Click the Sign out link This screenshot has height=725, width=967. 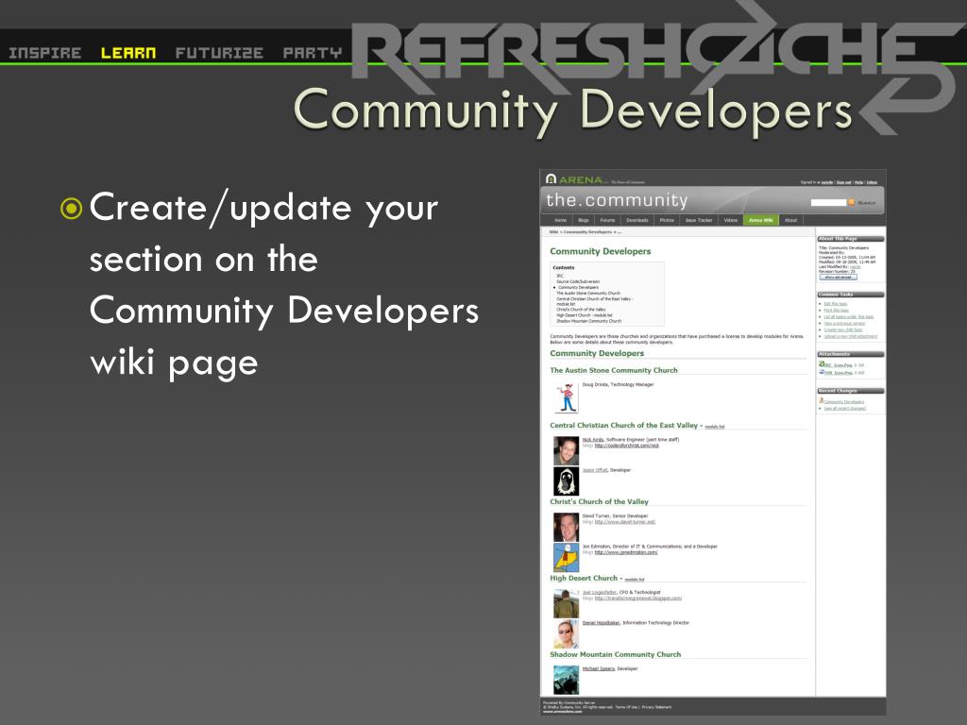843,182
